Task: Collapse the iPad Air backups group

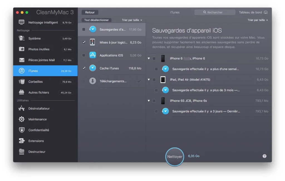Action: [149, 80]
